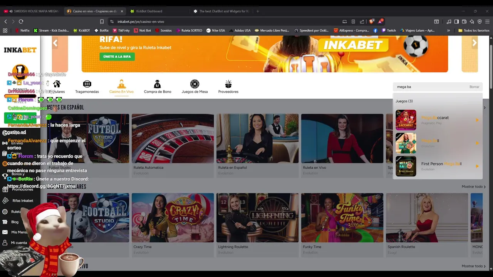493x277 pixels.
Task: Open the Compra de Bono icon
Action: [157, 84]
